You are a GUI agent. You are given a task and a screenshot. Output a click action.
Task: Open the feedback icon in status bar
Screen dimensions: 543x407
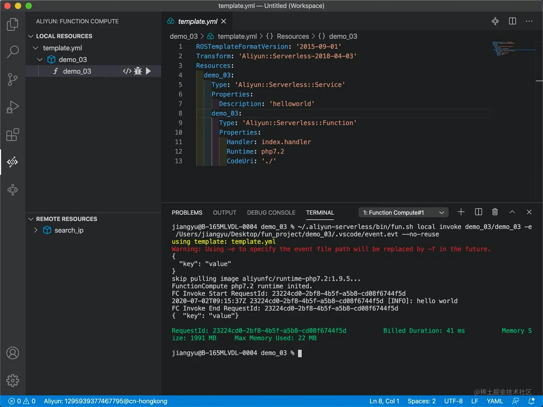click(515, 401)
